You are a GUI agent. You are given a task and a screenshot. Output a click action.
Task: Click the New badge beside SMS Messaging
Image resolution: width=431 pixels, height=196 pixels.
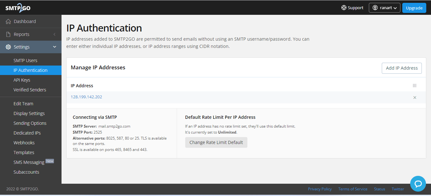[50, 161]
